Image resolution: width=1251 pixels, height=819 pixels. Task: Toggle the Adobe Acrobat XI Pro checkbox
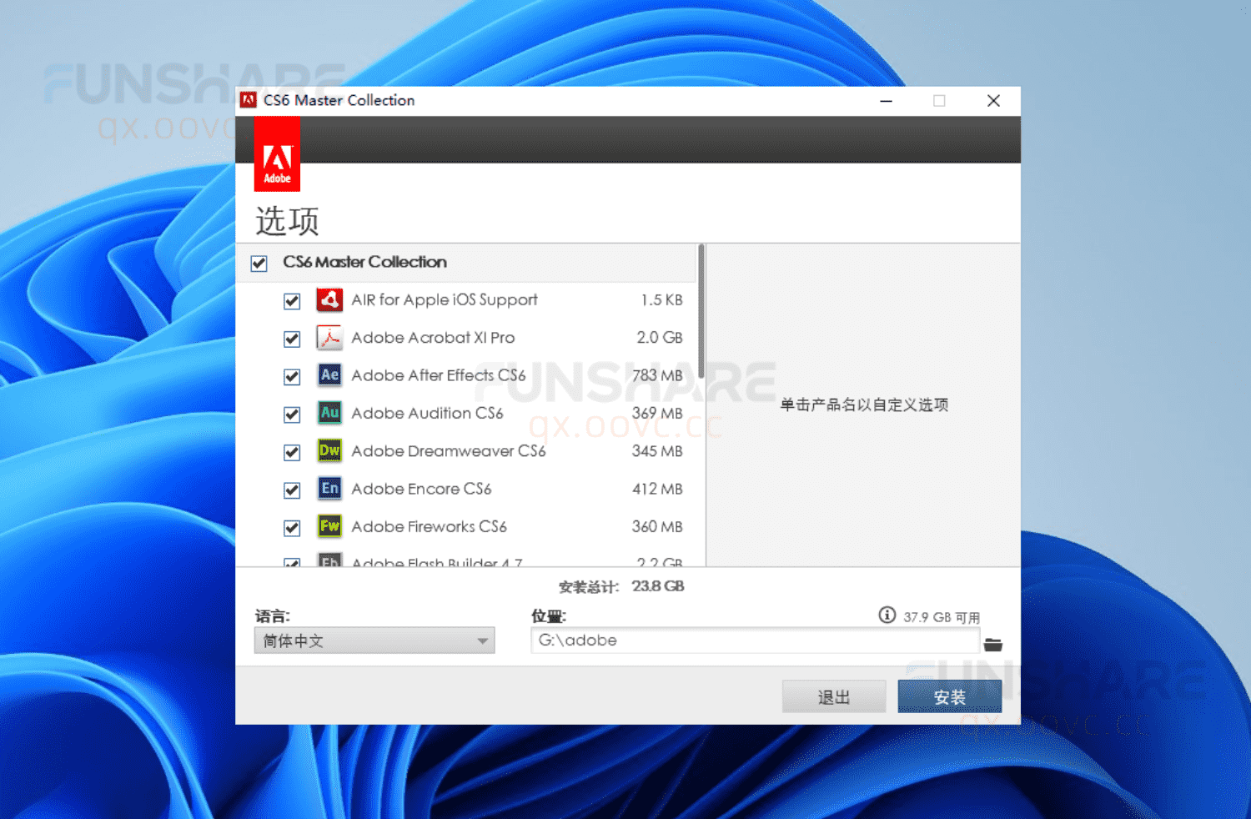click(292, 339)
